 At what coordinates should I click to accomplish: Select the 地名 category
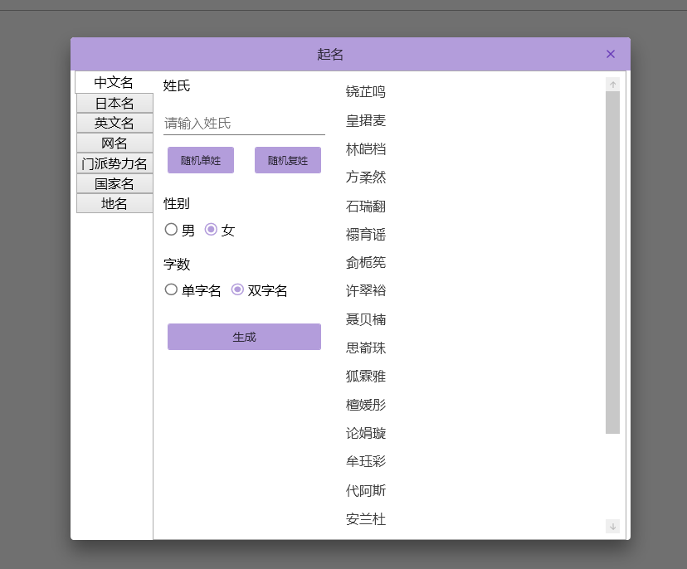click(114, 203)
